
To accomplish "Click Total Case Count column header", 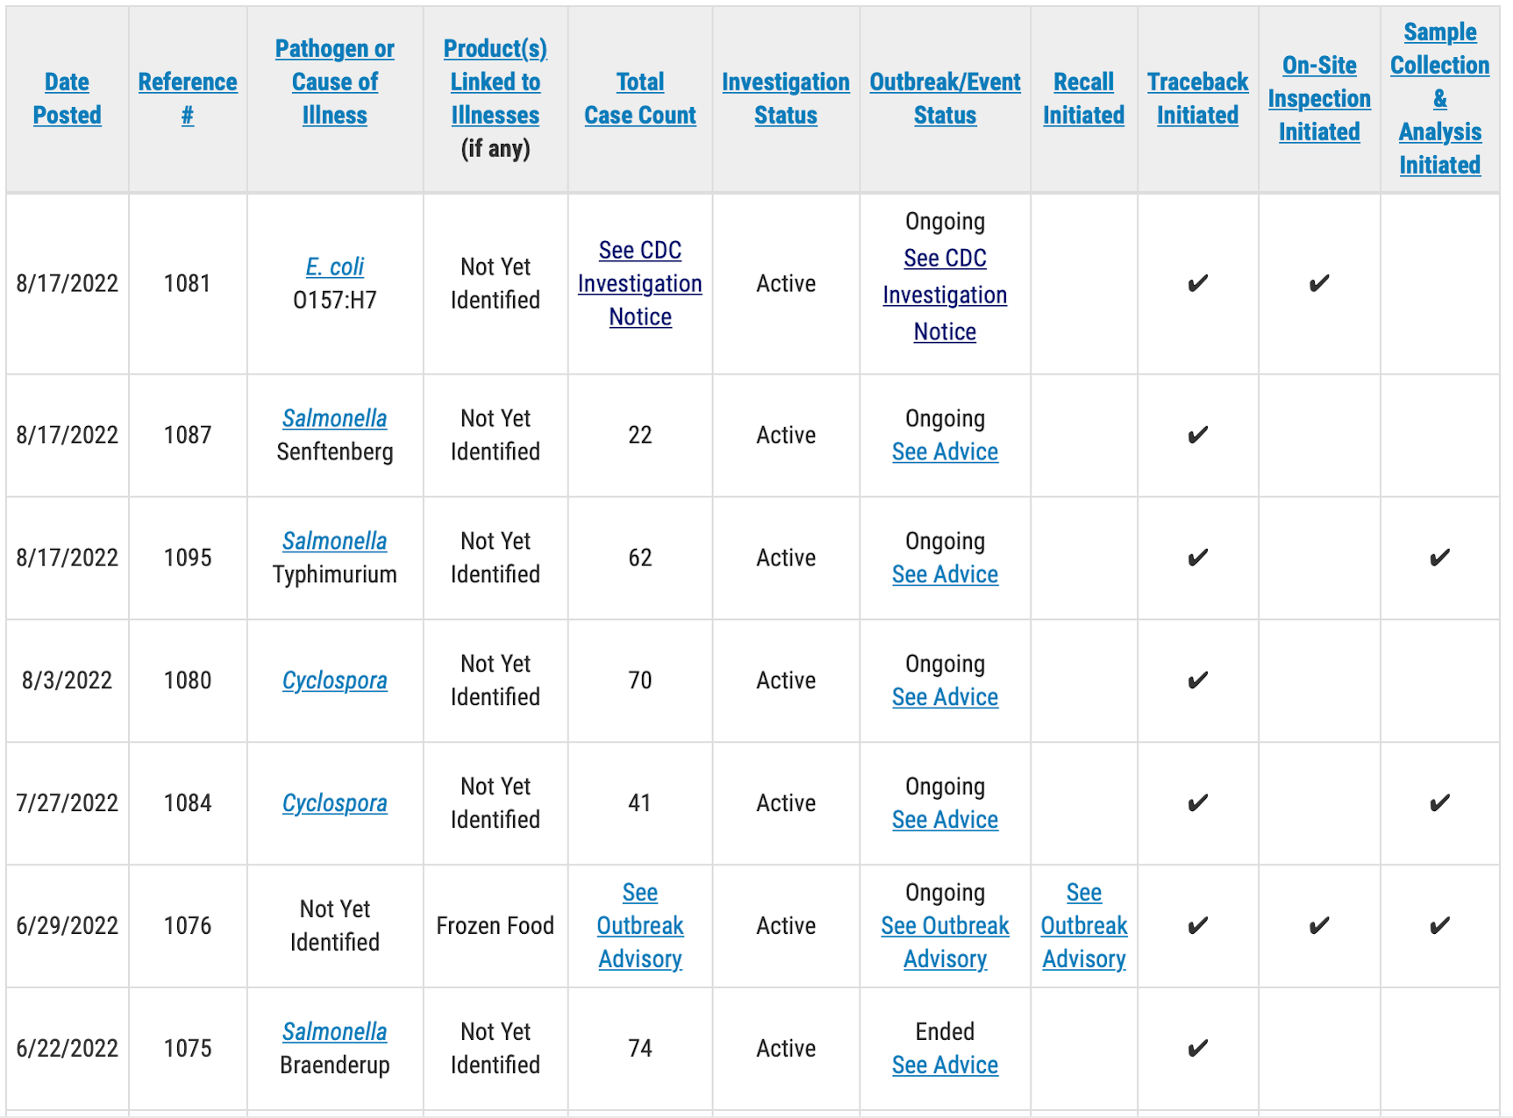I will 640,98.
